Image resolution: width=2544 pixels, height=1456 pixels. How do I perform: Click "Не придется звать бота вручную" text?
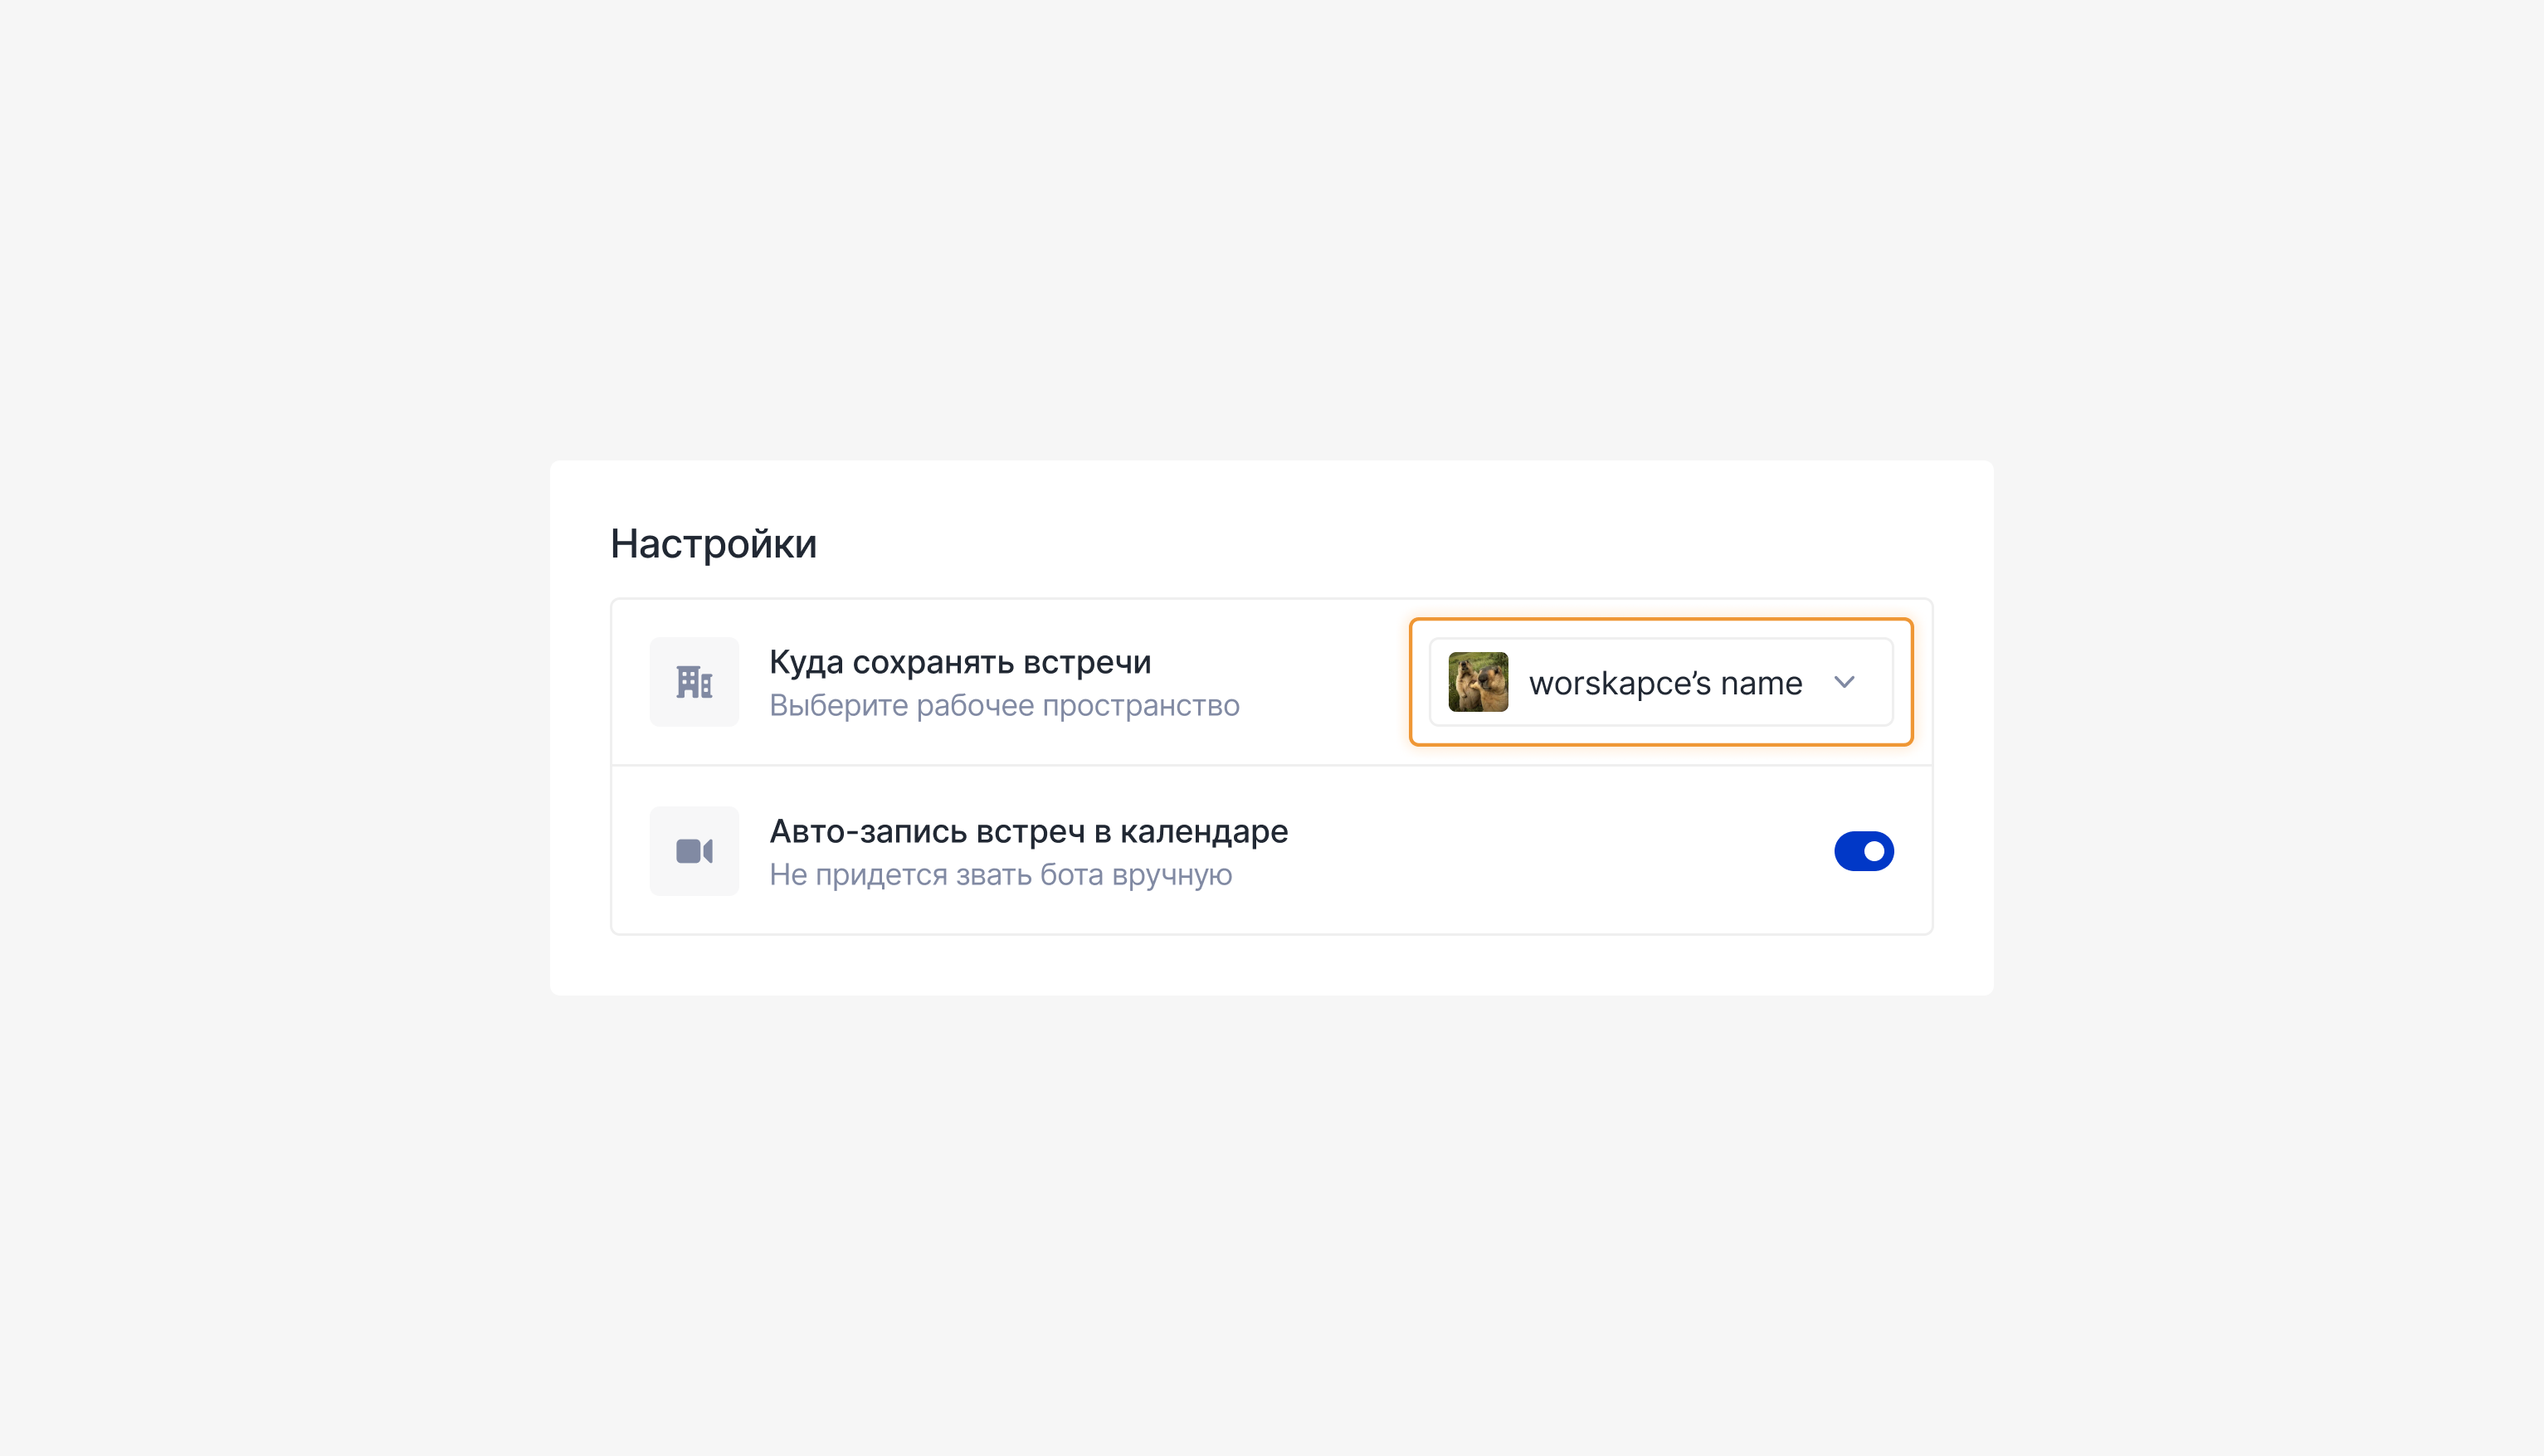coord(1000,875)
